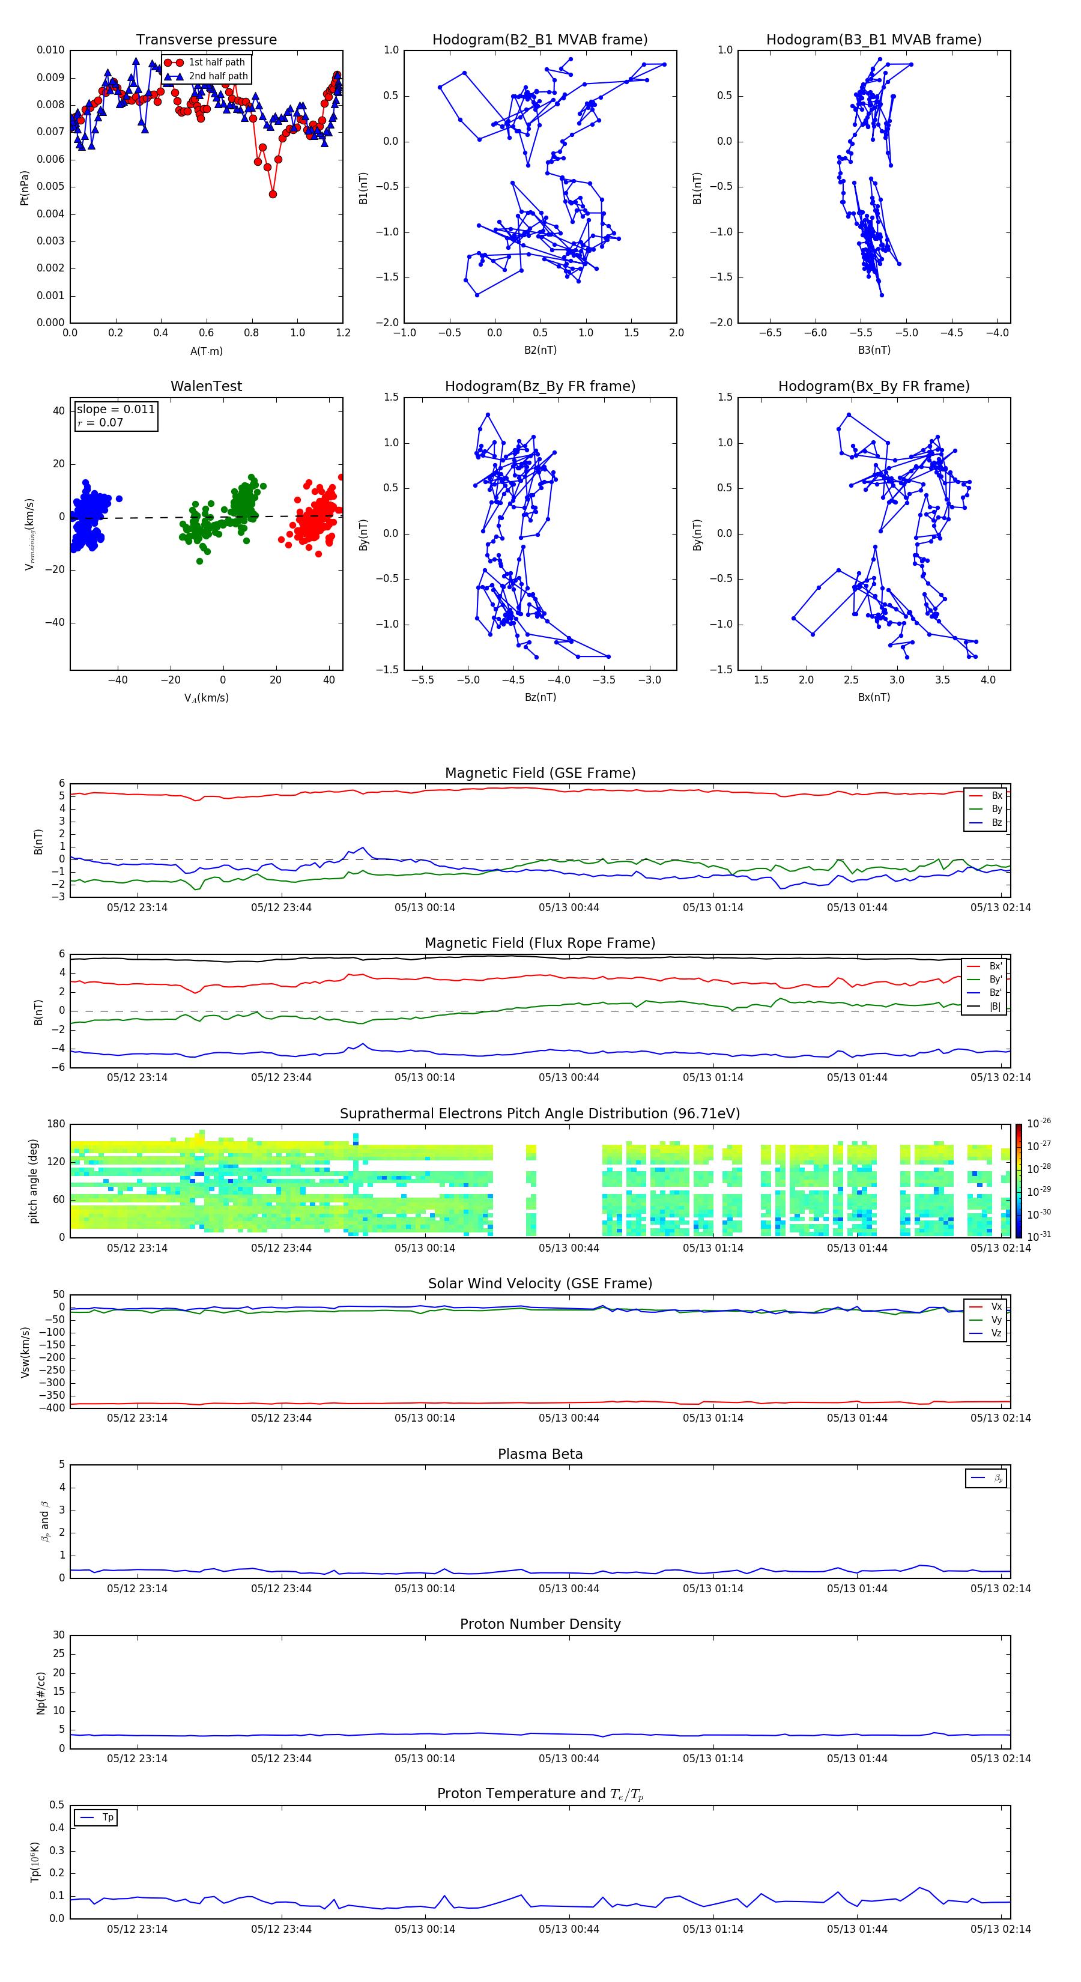Click 'Bz' in the GSE field legend
This screenshot has height=1982, width=1081.
[986, 822]
